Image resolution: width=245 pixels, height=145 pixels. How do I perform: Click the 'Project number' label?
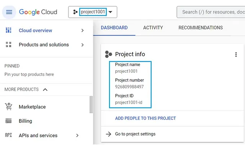[x=129, y=80]
